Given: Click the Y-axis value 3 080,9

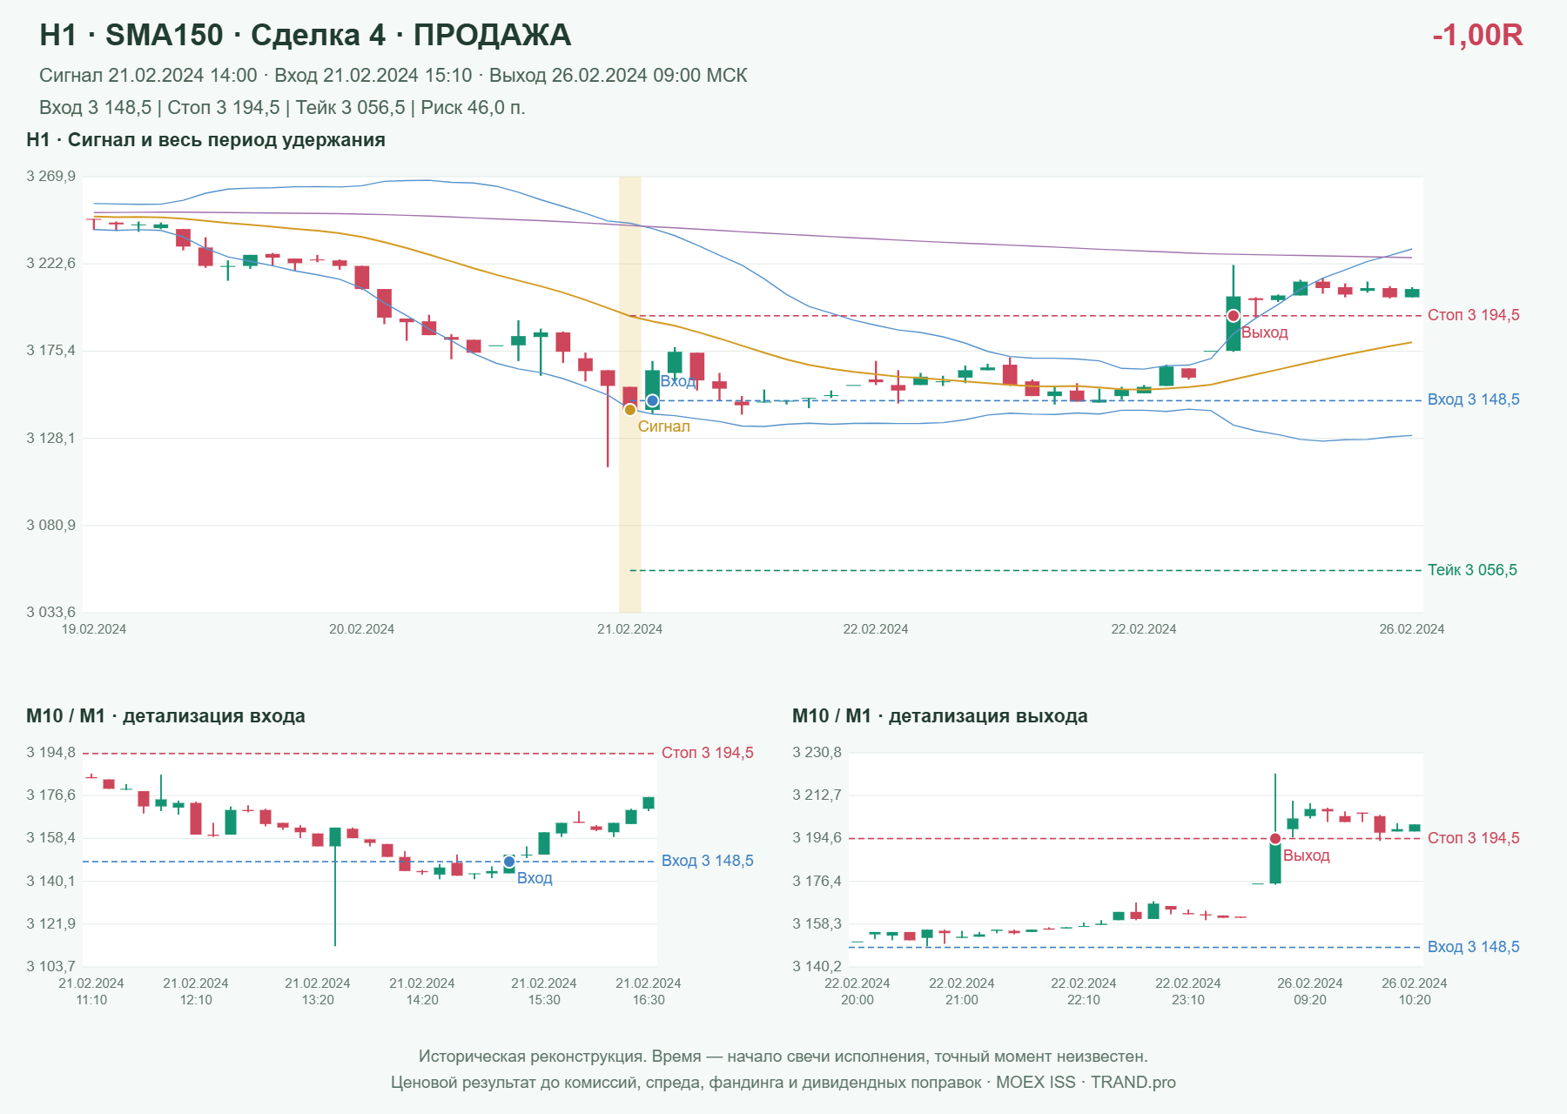Looking at the screenshot, I should point(50,526).
